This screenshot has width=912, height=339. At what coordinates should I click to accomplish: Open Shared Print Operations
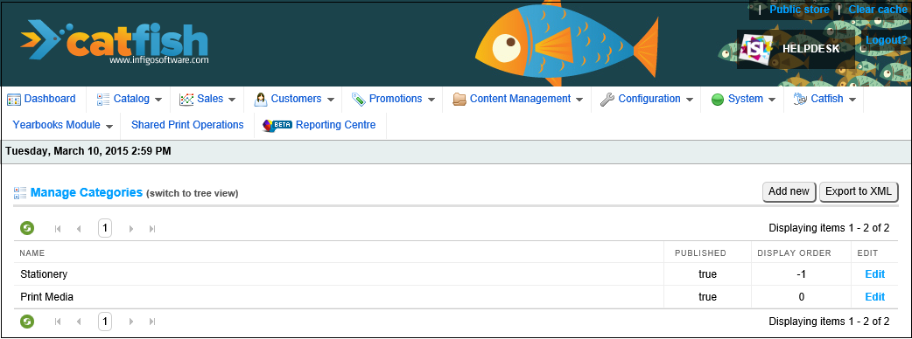coord(187,125)
